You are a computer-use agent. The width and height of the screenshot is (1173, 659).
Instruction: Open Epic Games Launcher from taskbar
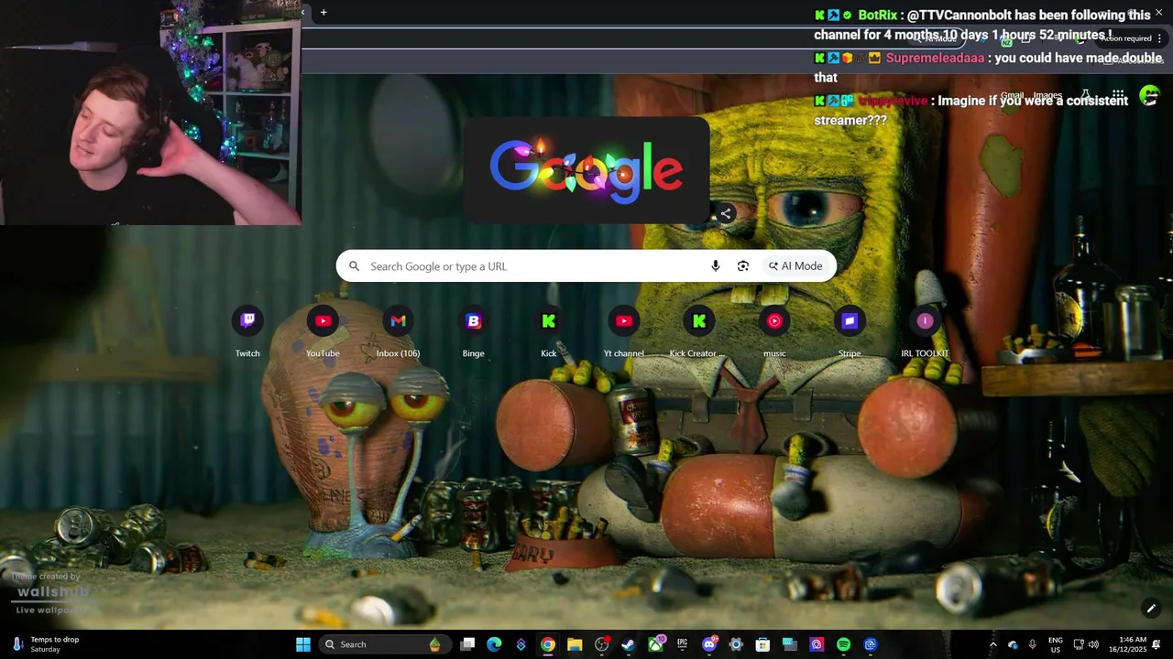tap(682, 644)
